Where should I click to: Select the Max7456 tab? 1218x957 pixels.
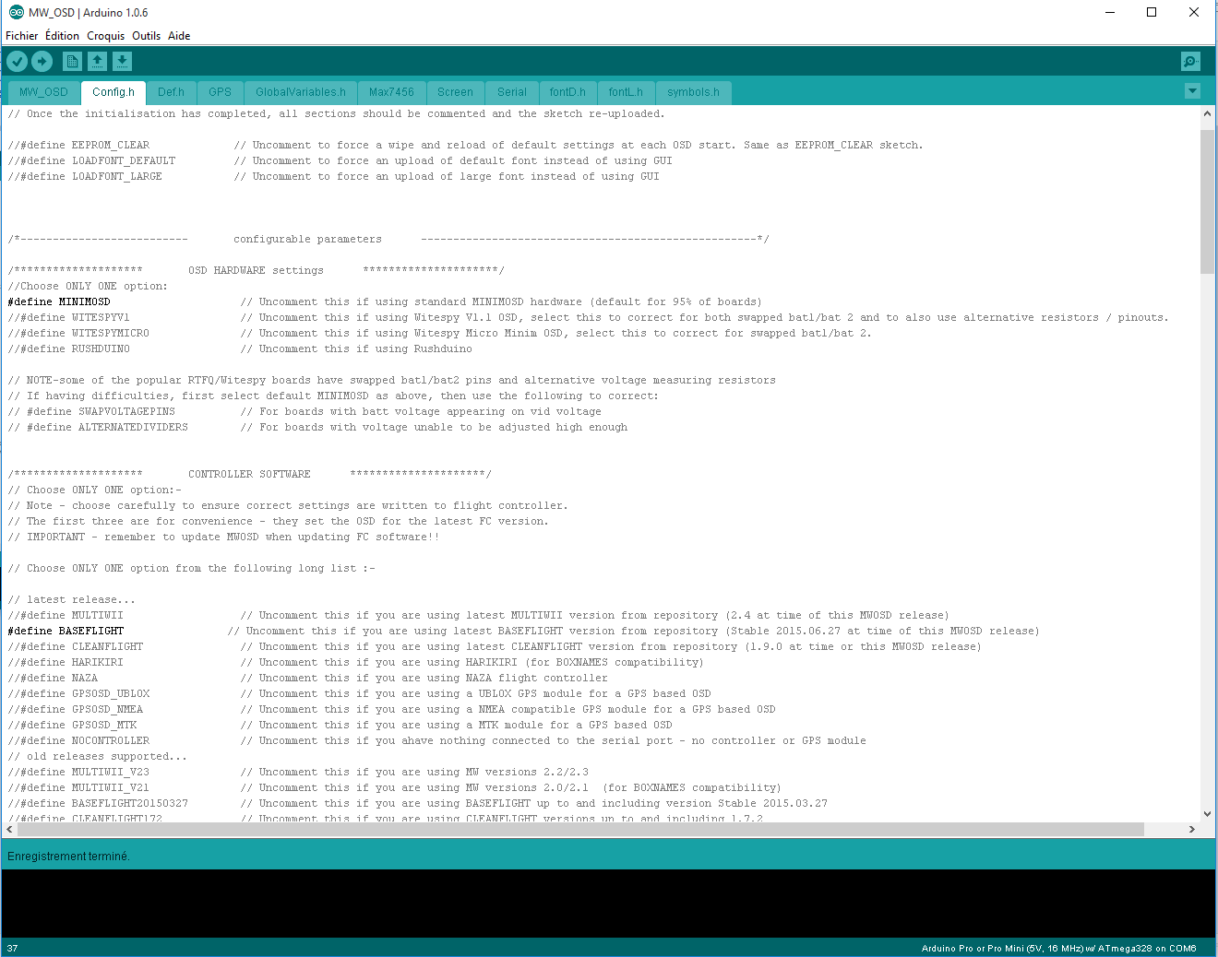pyautogui.click(x=391, y=92)
